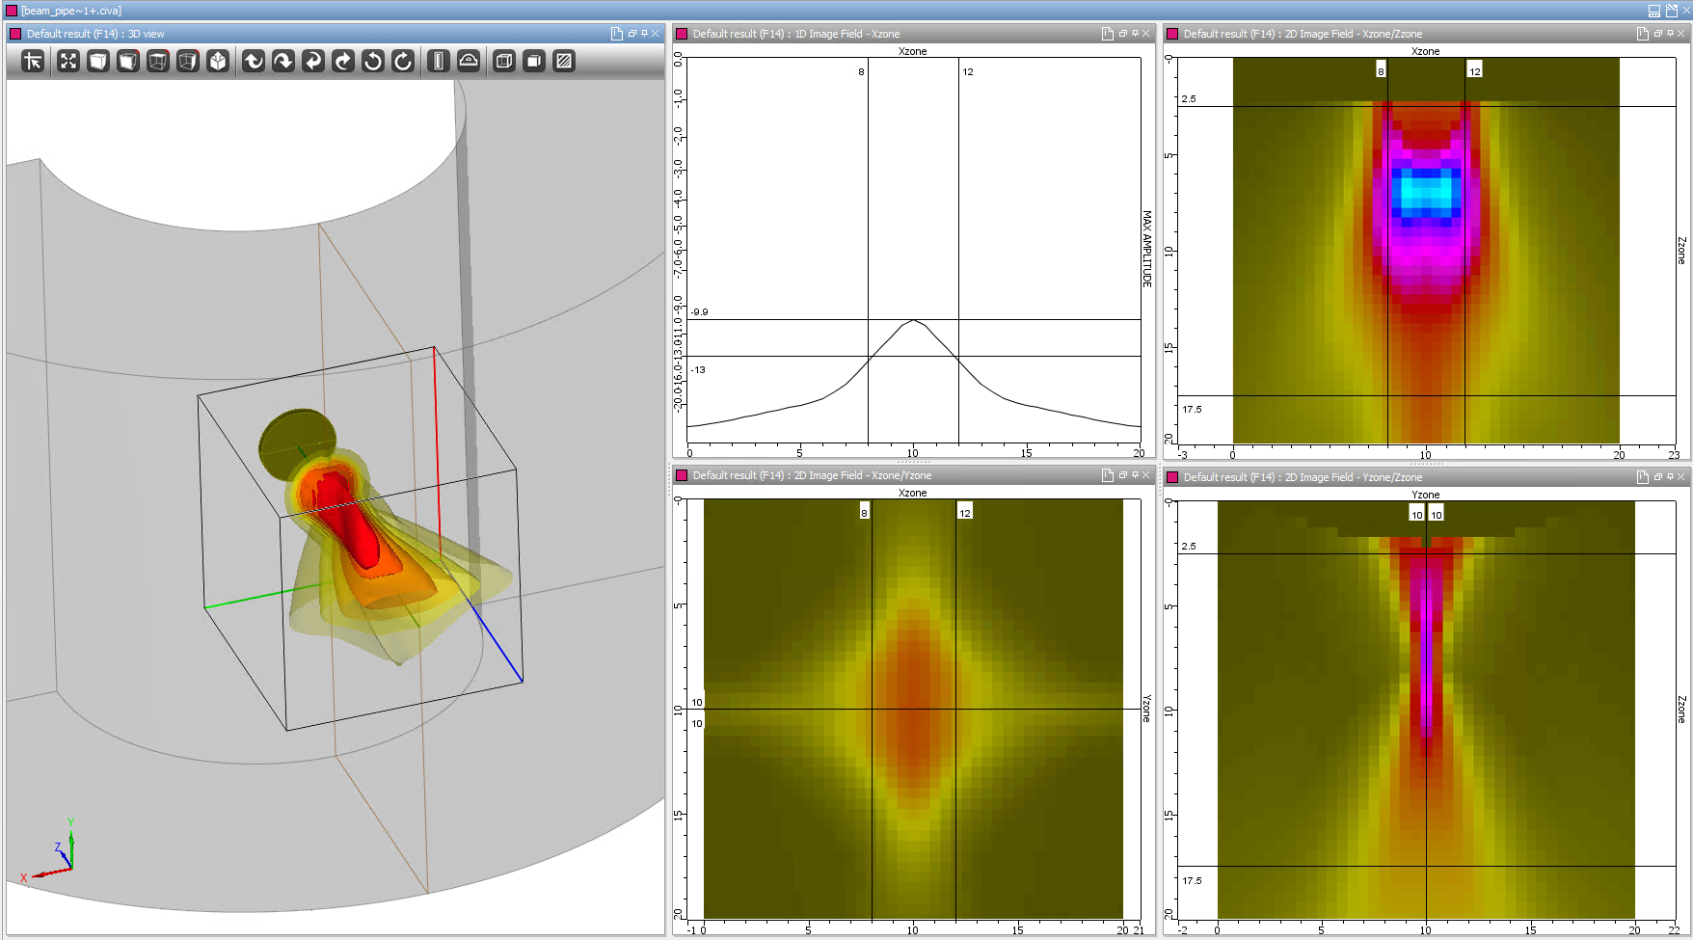Toggle pin on Yzone/Zzone image panel

(x=1670, y=477)
